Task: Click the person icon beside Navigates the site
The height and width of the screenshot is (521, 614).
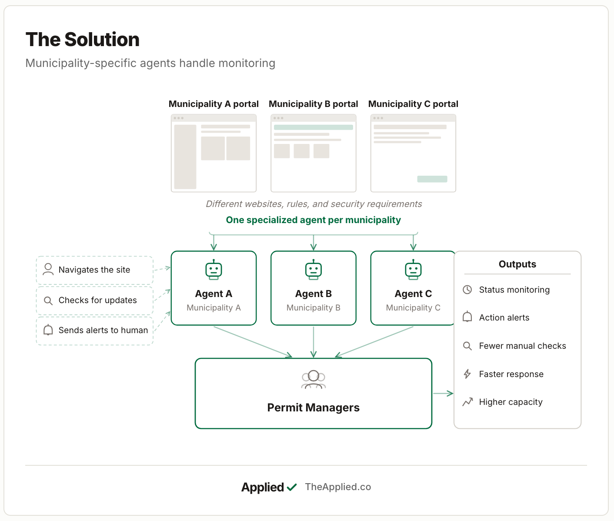Action: click(48, 269)
